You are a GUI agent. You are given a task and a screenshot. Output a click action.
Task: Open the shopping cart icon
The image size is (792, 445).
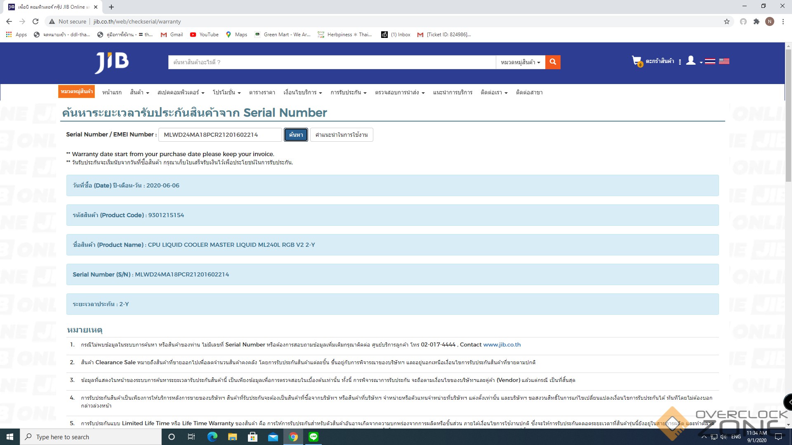[x=636, y=61]
